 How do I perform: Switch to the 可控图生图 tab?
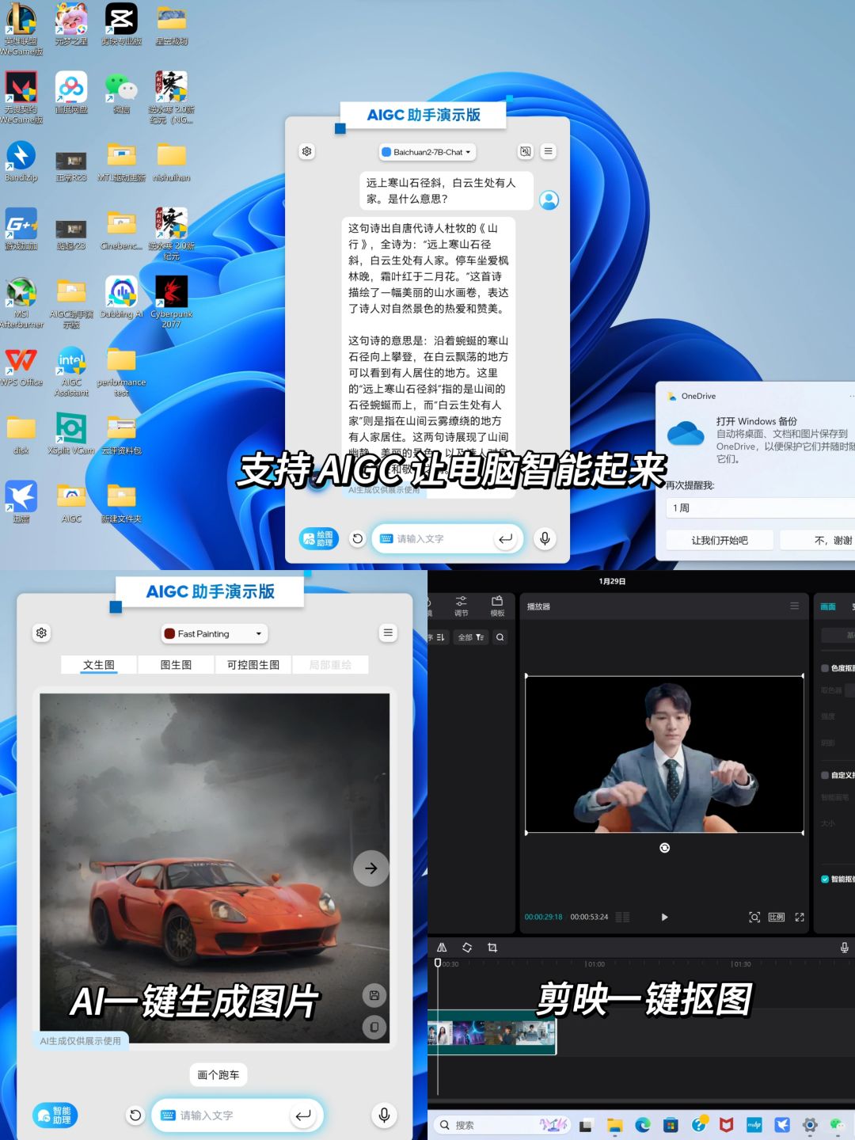pos(253,665)
